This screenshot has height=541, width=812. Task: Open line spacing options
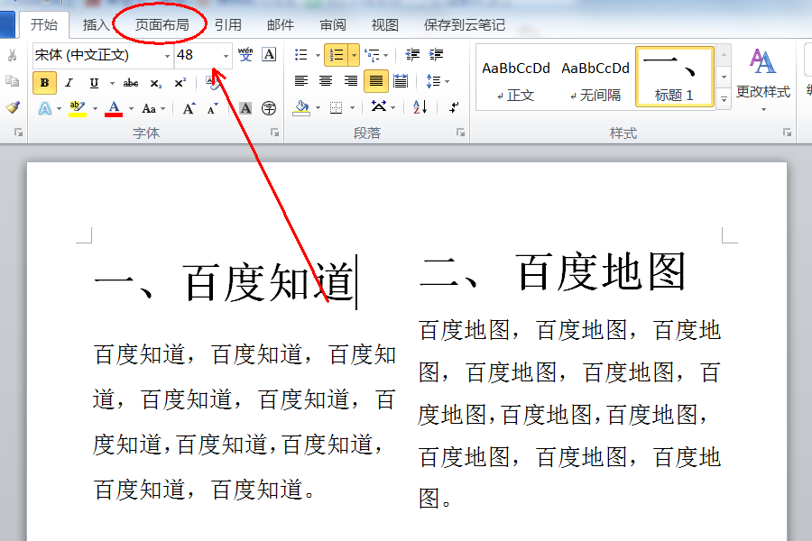click(x=437, y=81)
